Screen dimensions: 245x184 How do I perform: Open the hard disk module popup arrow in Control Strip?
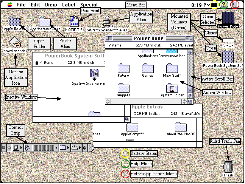pos(80,147)
